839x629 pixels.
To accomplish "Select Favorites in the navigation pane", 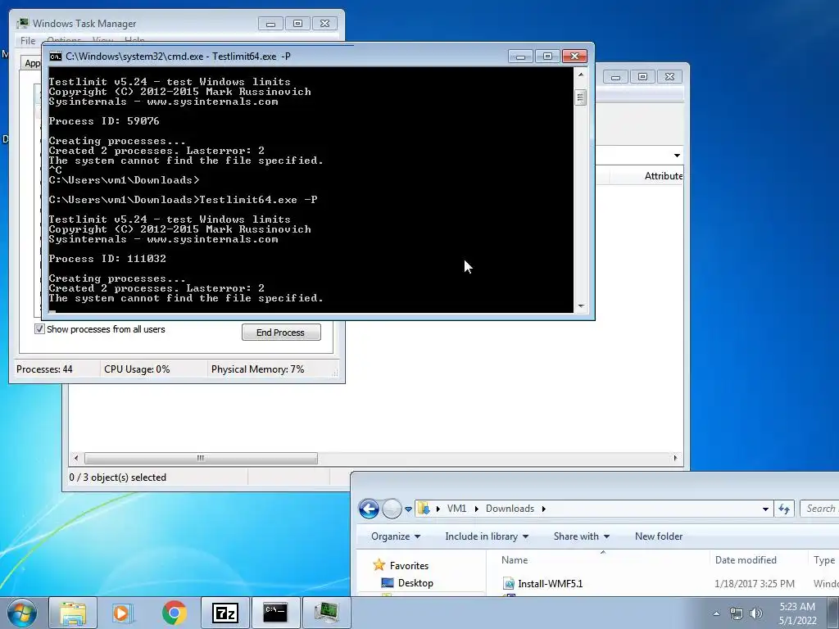I will tap(409, 566).
